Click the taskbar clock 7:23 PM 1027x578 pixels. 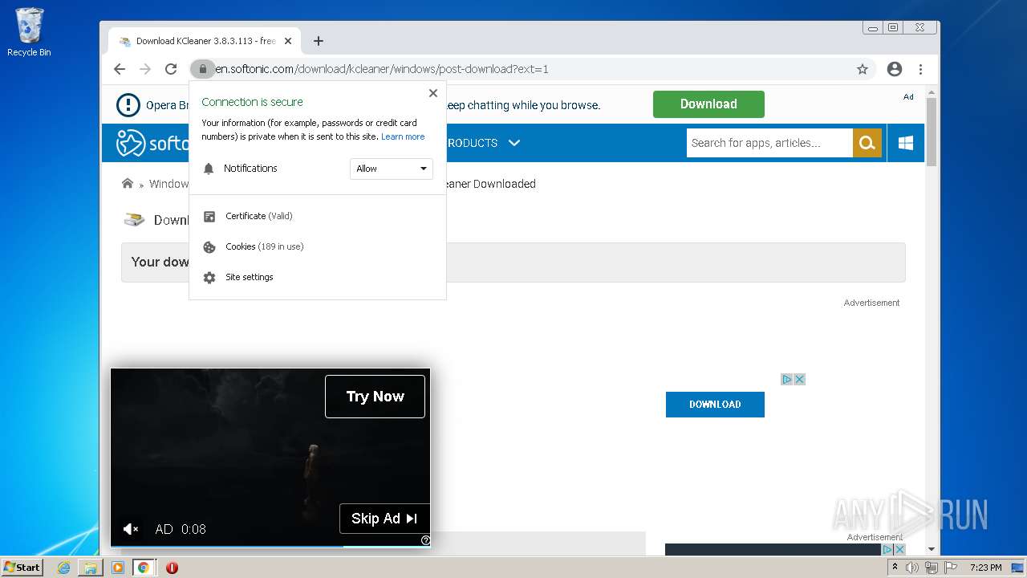click(x=986, y=568)
